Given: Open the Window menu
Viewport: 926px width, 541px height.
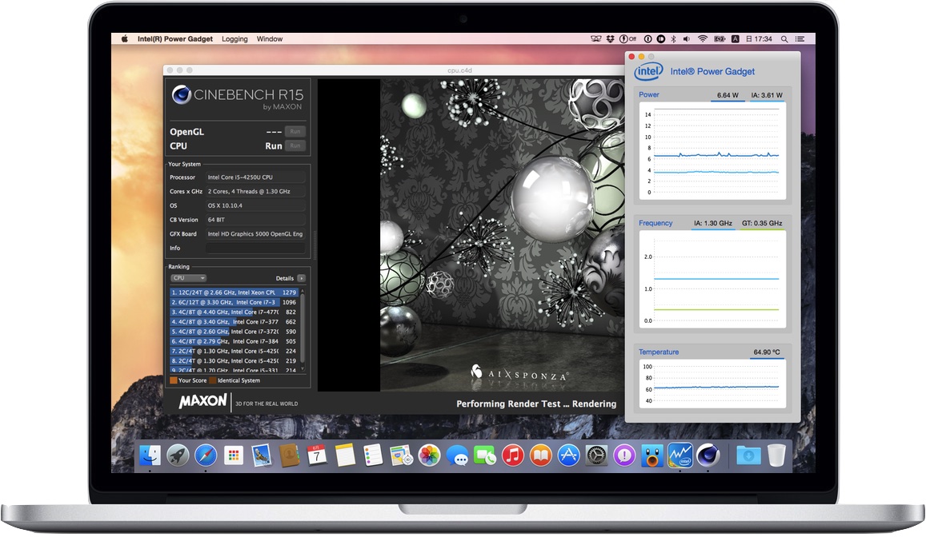Looking at the screenshot, I should tap(269, 39).
